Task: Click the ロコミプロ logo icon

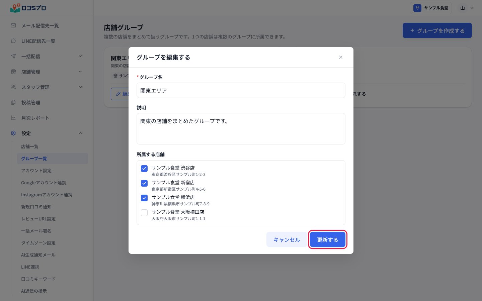Action: pos(15,8)
